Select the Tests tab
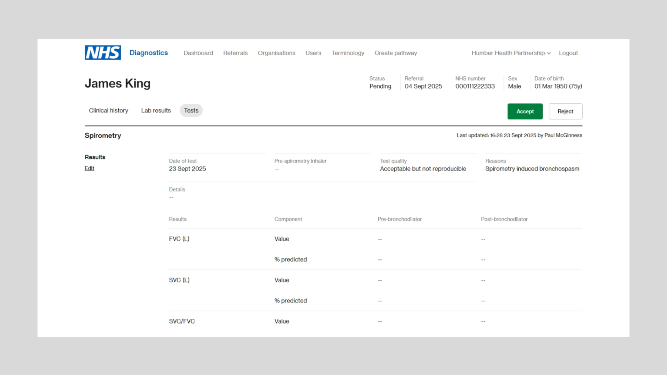667x375 pixels. pos(191,110)
